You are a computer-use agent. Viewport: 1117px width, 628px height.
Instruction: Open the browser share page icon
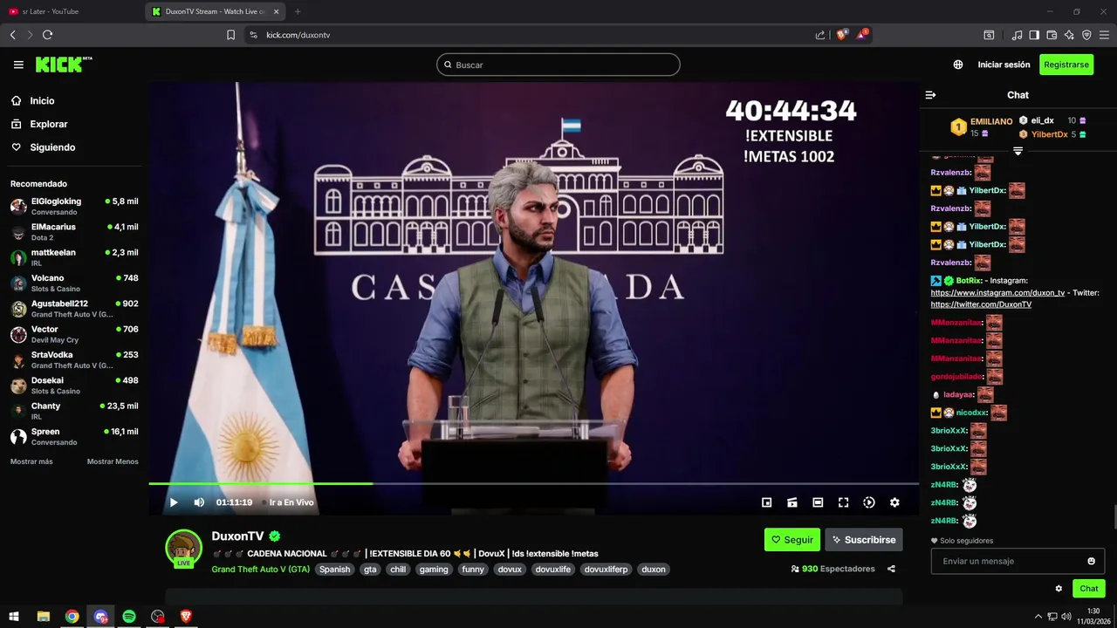click(x=820, y=35)
